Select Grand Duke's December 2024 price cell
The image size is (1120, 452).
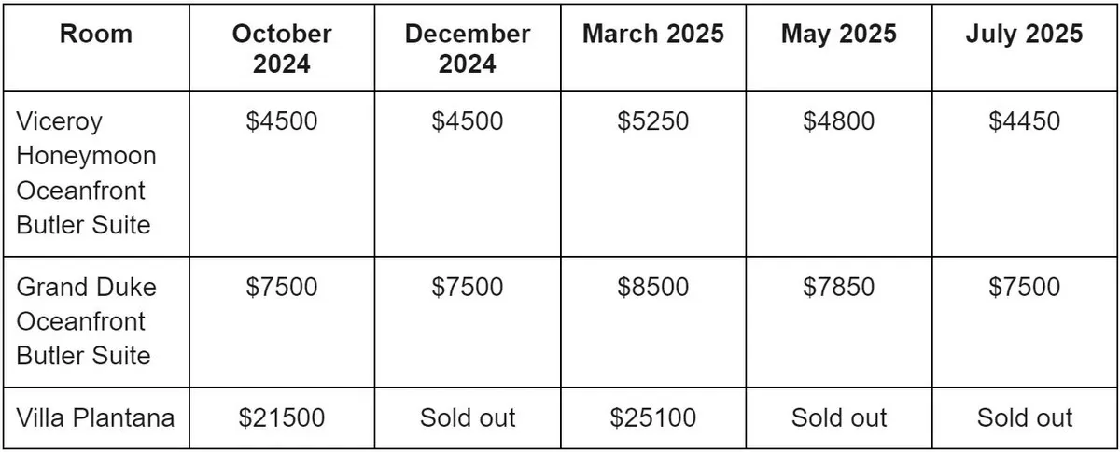(x=467, y=287)
